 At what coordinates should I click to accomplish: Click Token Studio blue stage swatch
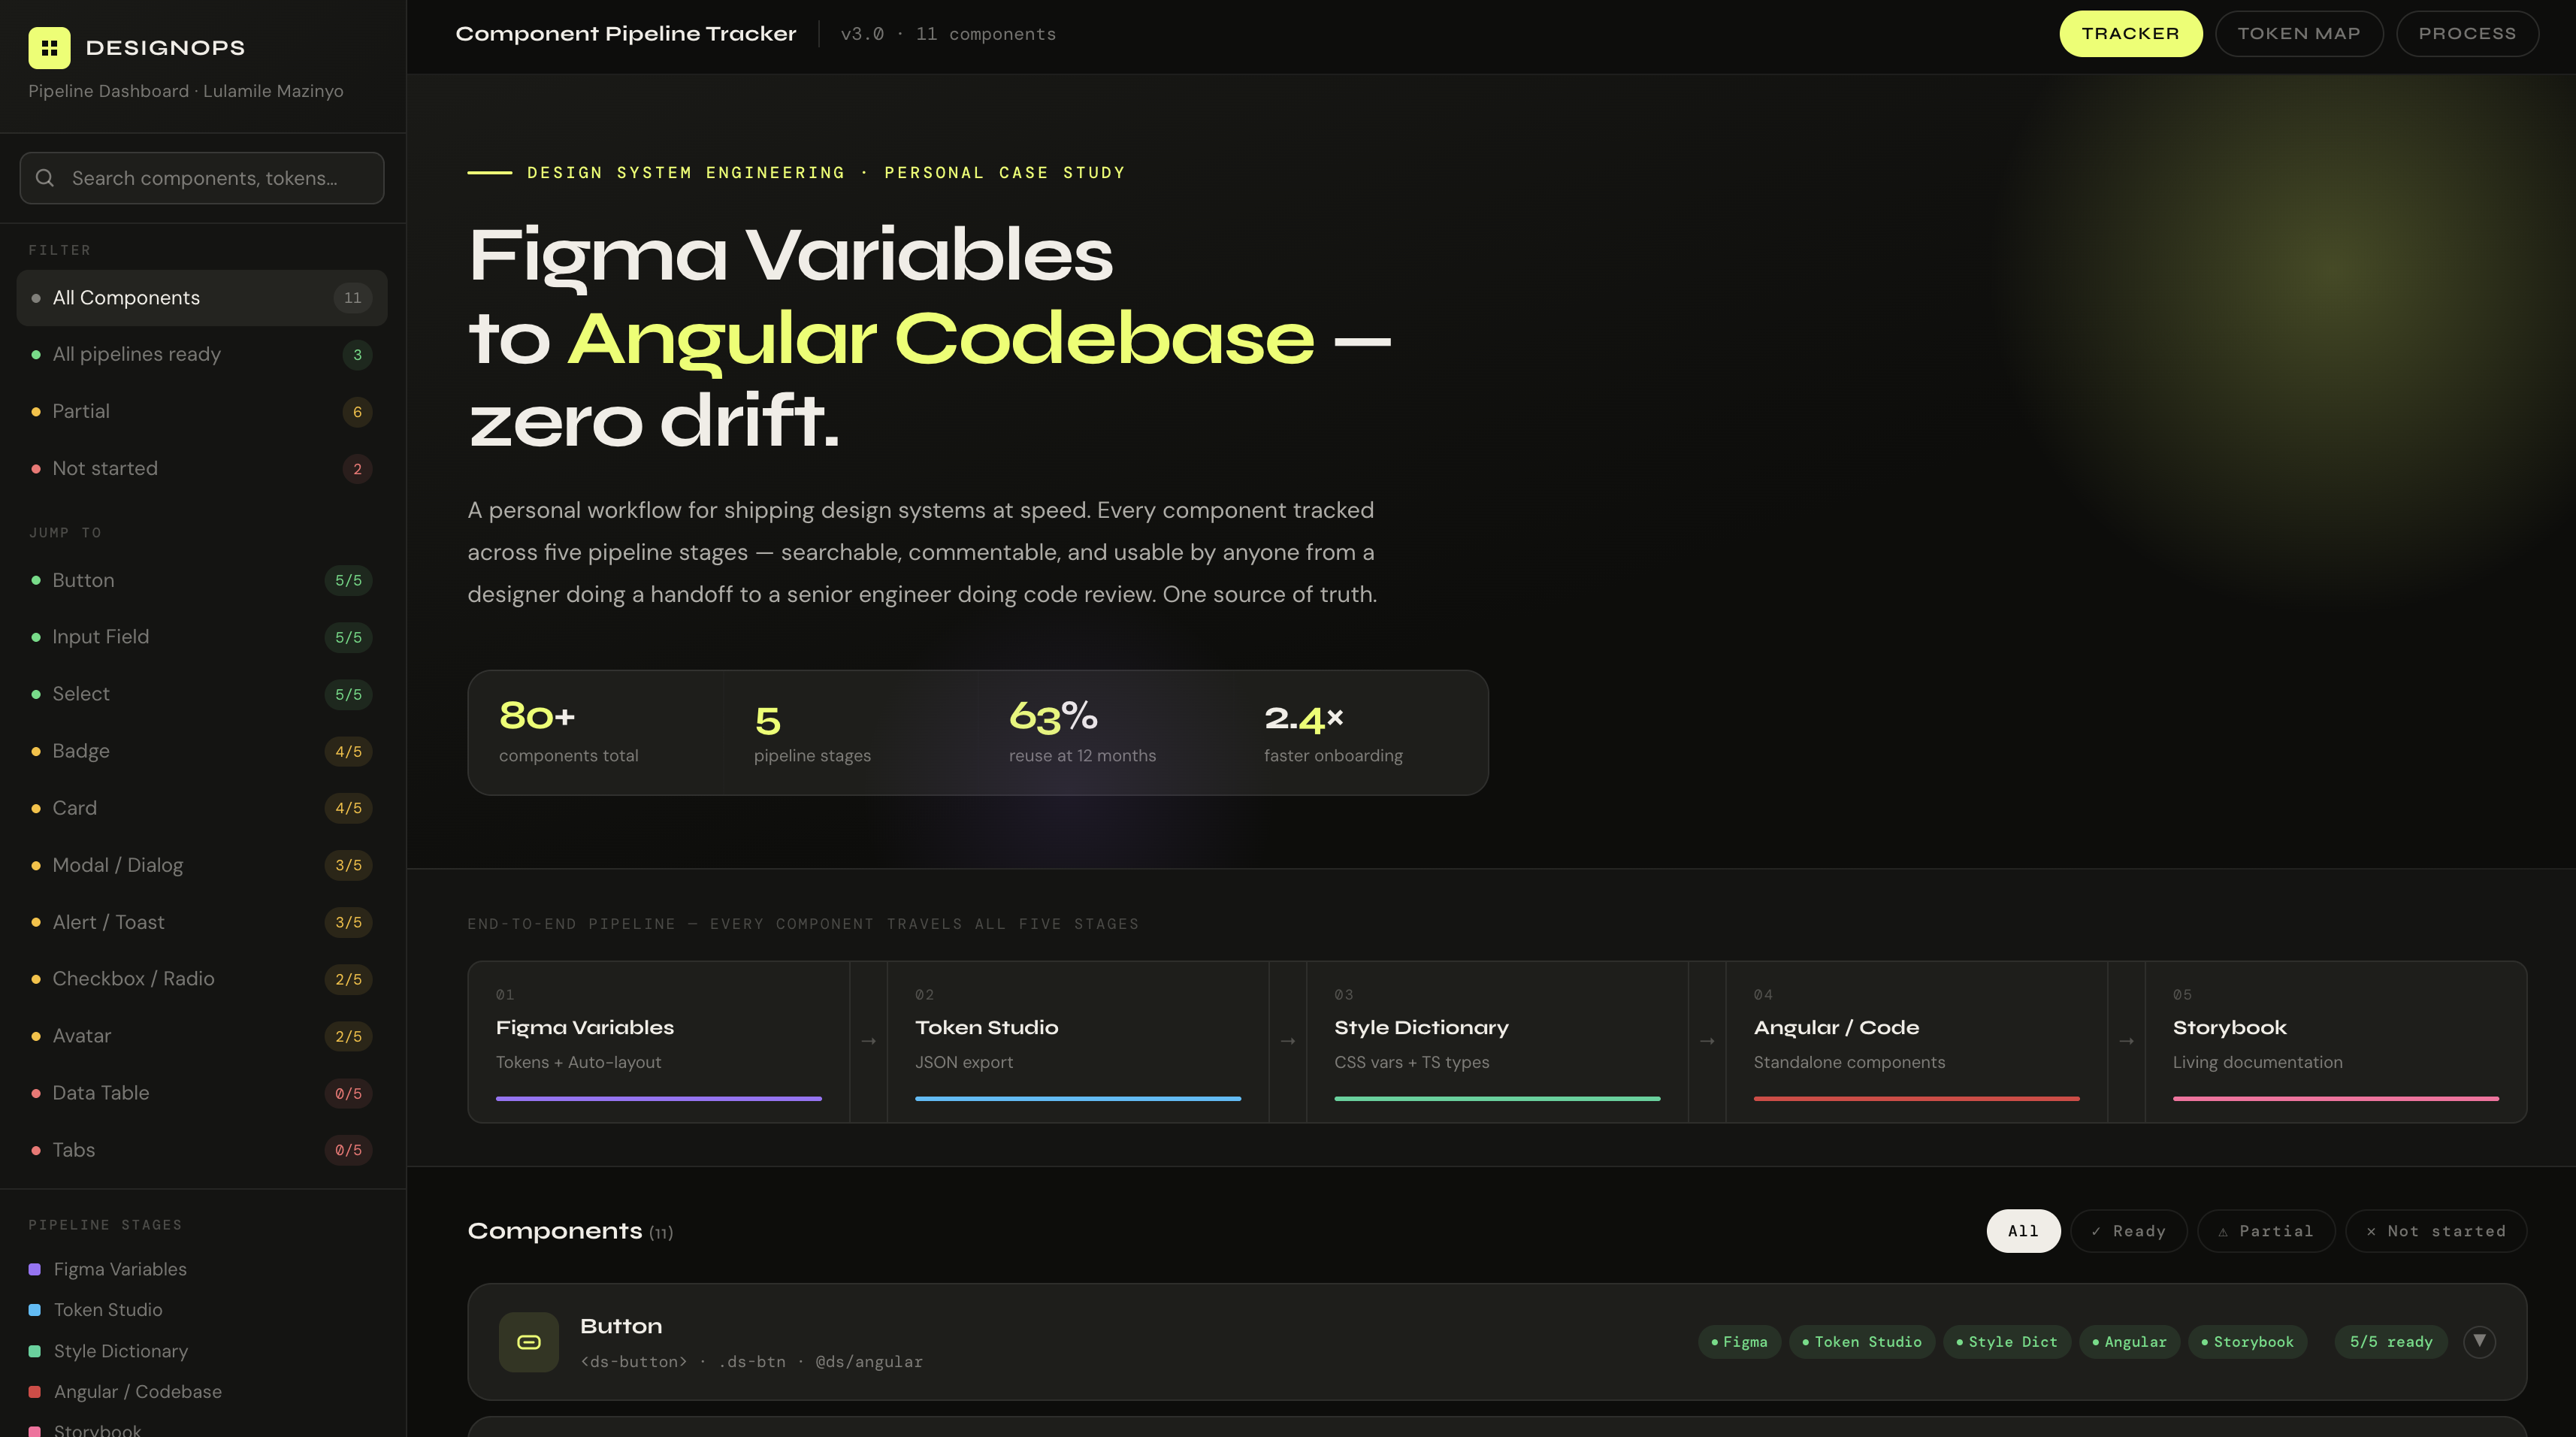pos(35,1311)
